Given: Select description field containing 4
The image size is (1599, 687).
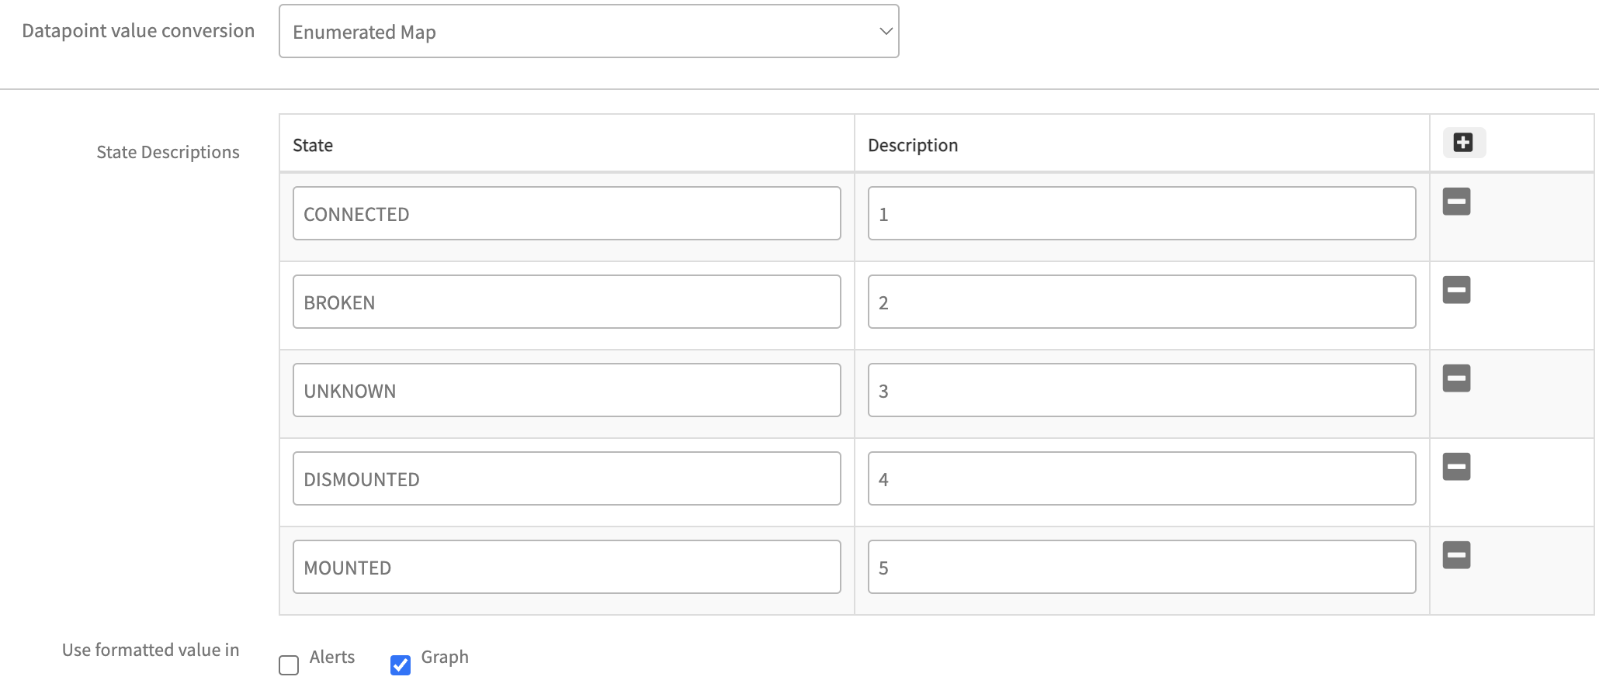Looking at the screenshot, I should [x=1141, y=479].
